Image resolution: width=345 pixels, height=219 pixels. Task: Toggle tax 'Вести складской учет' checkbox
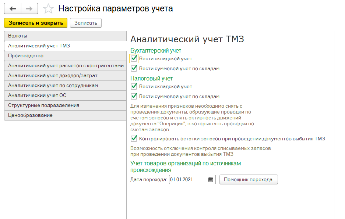pyautogui.click(x=134, y=86)
